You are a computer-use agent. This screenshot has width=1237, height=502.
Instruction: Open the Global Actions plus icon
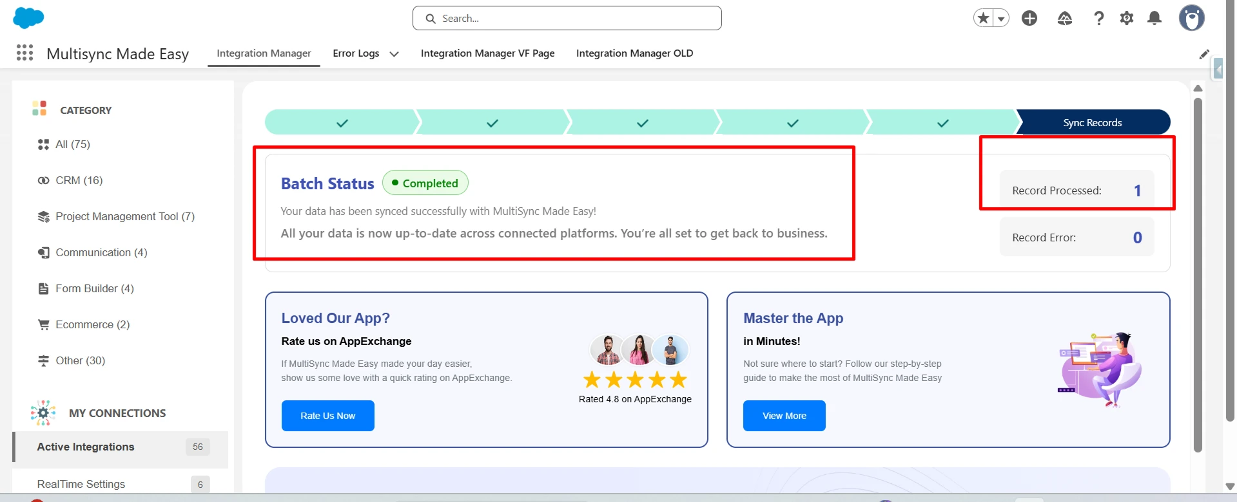1029,18
